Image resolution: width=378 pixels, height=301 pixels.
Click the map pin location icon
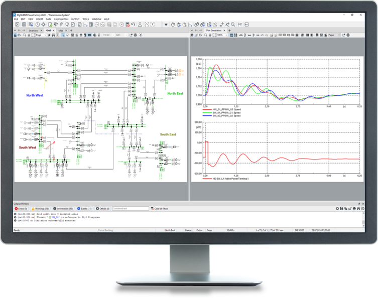[x=67, y=25]
